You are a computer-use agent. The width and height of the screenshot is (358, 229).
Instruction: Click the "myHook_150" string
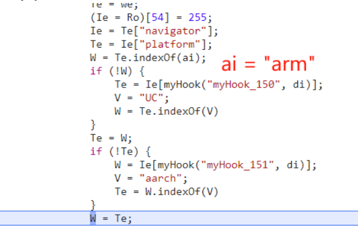pos(244,85)
